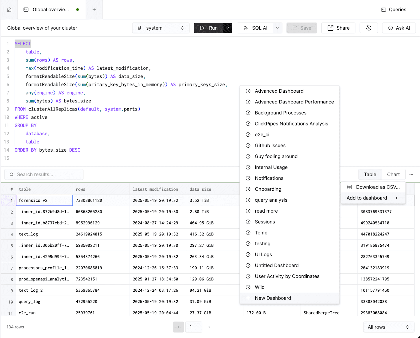Image resolution: width=420 pixels, height=338 pixels.
Task: Go to the home icon tab
Action: coord(9,10)
